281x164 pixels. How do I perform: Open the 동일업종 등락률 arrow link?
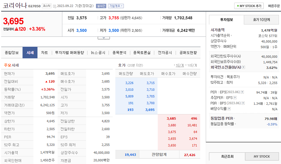coord(235,124)
